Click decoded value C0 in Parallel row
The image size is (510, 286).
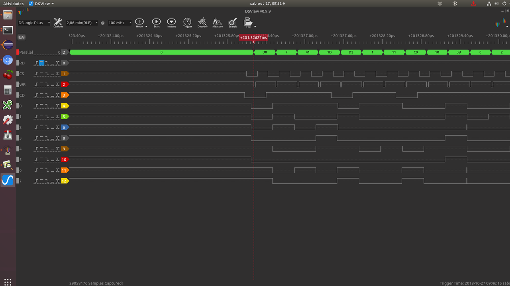(x=416, y=52)
